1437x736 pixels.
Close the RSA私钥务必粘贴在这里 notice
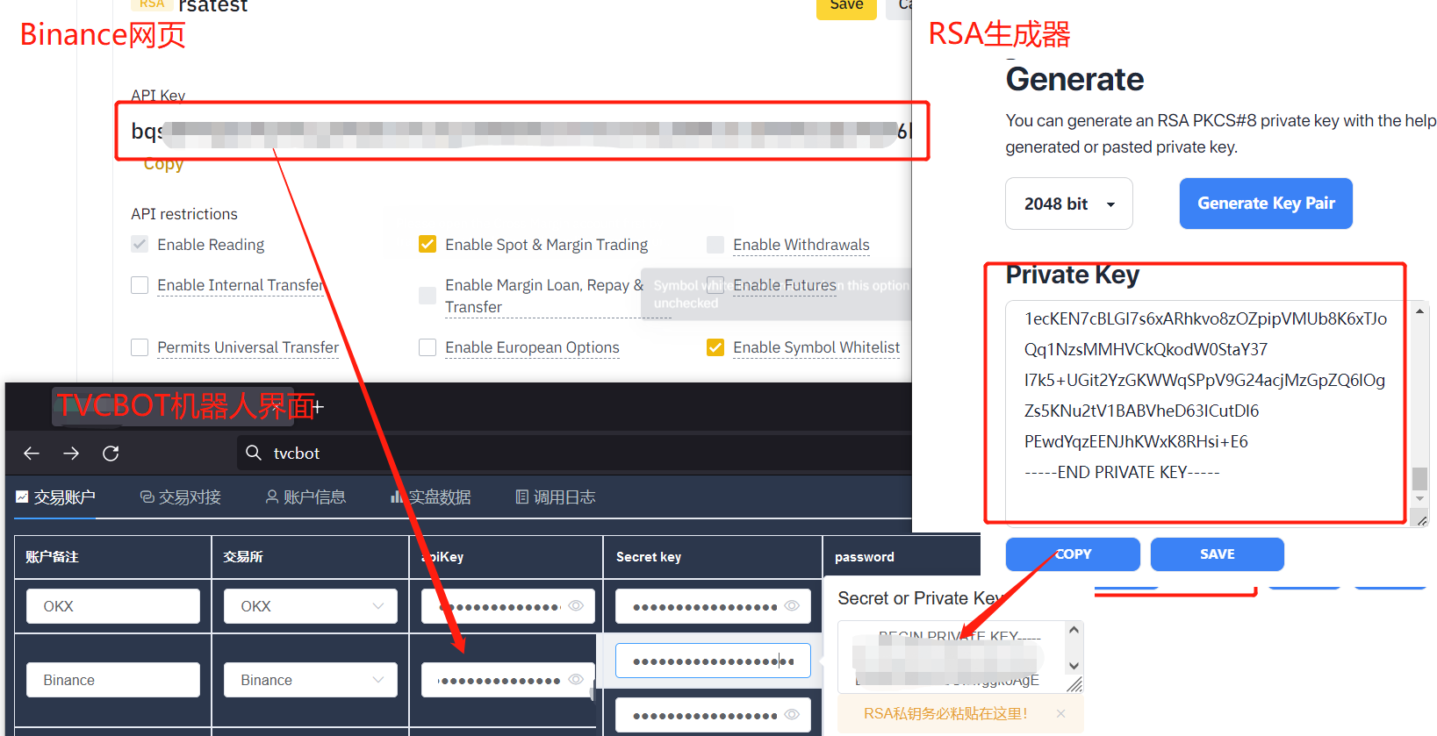[1060, 713]
